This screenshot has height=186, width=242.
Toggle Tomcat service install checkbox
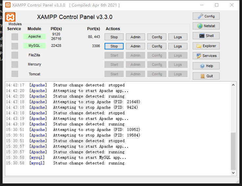15,74
